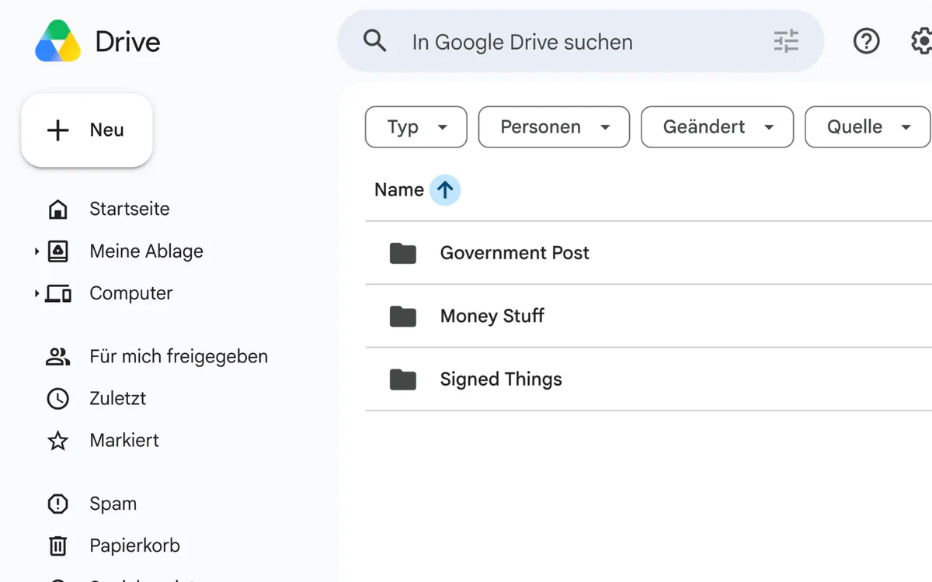Select the Signed Things folder name
This screenshot has height=582, width=932.
pyautogui.click(x=501, y=379)
